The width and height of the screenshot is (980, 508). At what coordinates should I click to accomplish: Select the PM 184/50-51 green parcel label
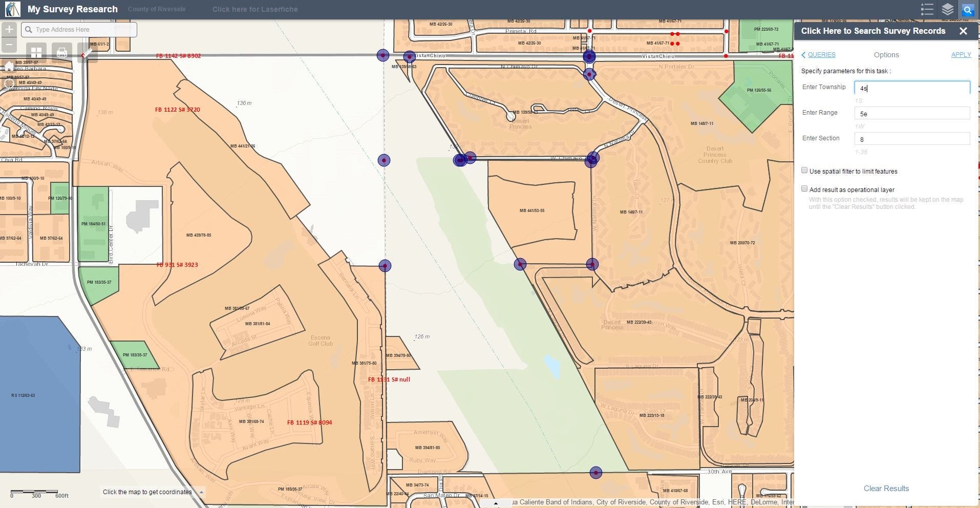coord(93,224)
